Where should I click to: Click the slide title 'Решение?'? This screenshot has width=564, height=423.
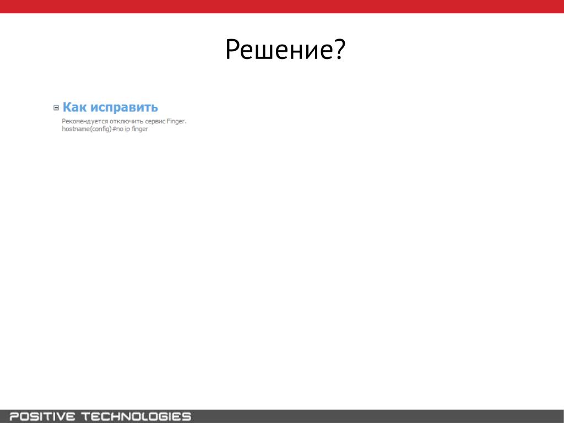click(x=285, y=49)
